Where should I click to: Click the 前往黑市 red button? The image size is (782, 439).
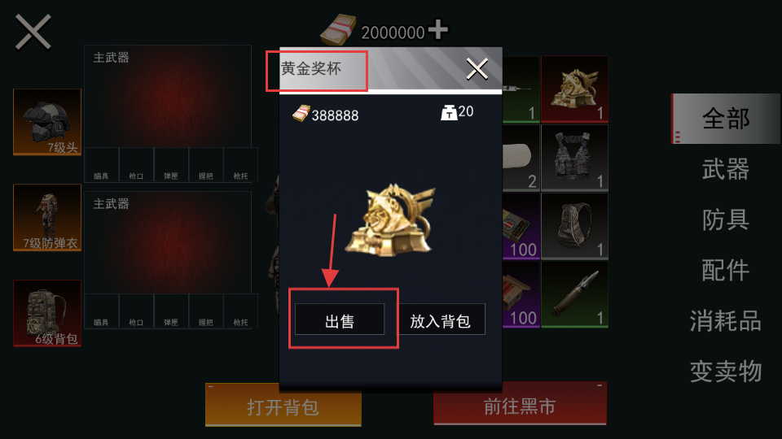tap(520, 405)
